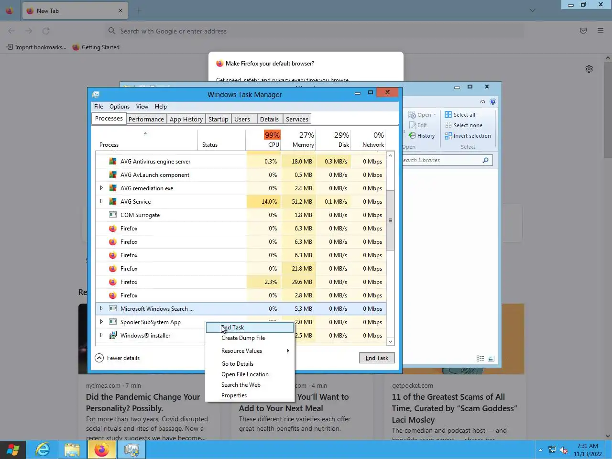612x459 pixels.
Task: Expand the Spooler SubSystem App group
Action: coord(101,322)
